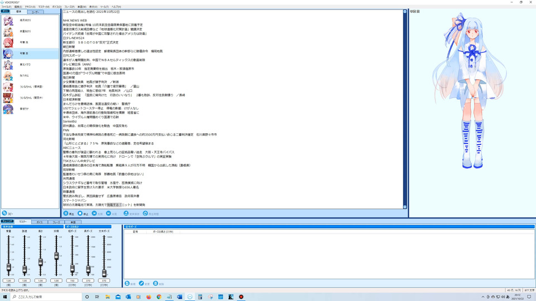Select 桜乃そら voice avatar
Viewport: 536px width, 301px height.
click(8, 76)
